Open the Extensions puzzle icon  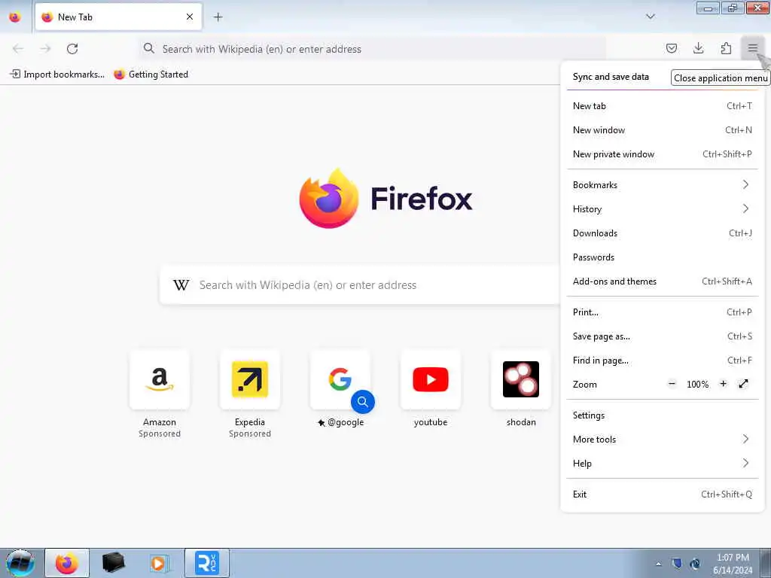(x=726, y=48)
